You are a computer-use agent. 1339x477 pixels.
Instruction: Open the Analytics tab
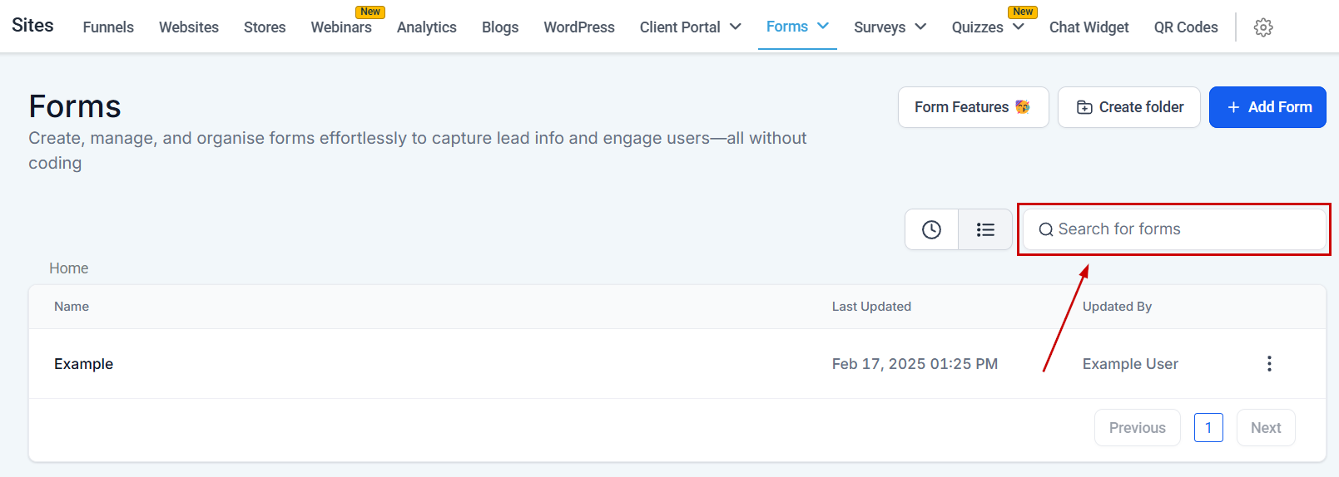point(426,27)
